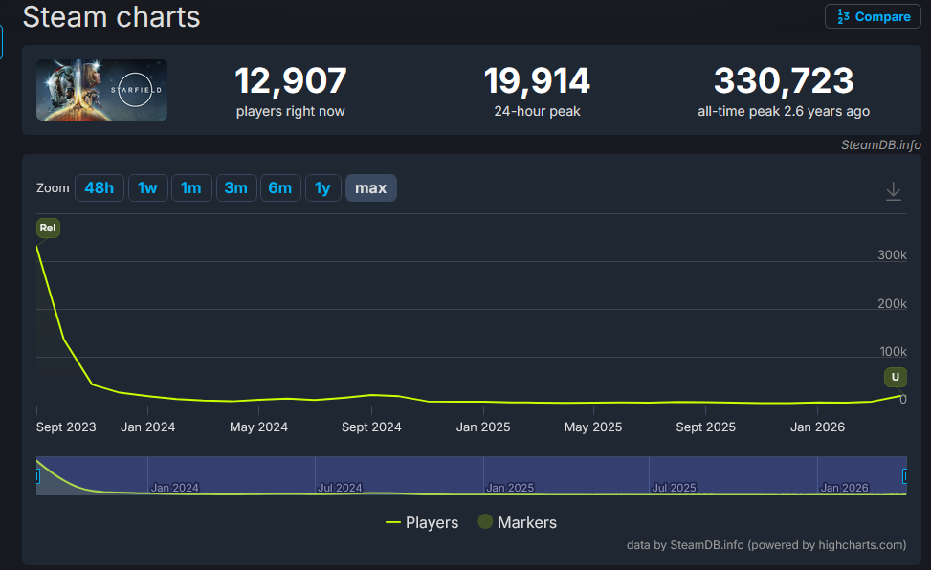Image resolution: width=931 pixels, height=570 pixels.
Task: Toggle the Markers legend item
Action: (518, 522)
